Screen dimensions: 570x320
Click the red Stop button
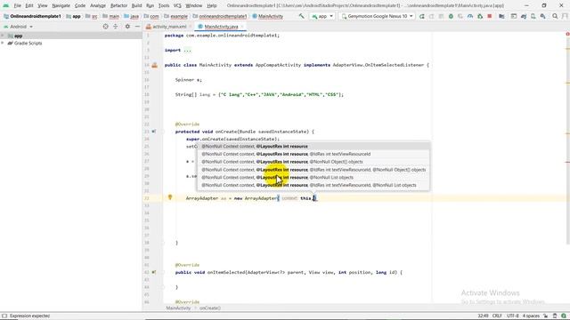tap(490, 16)
